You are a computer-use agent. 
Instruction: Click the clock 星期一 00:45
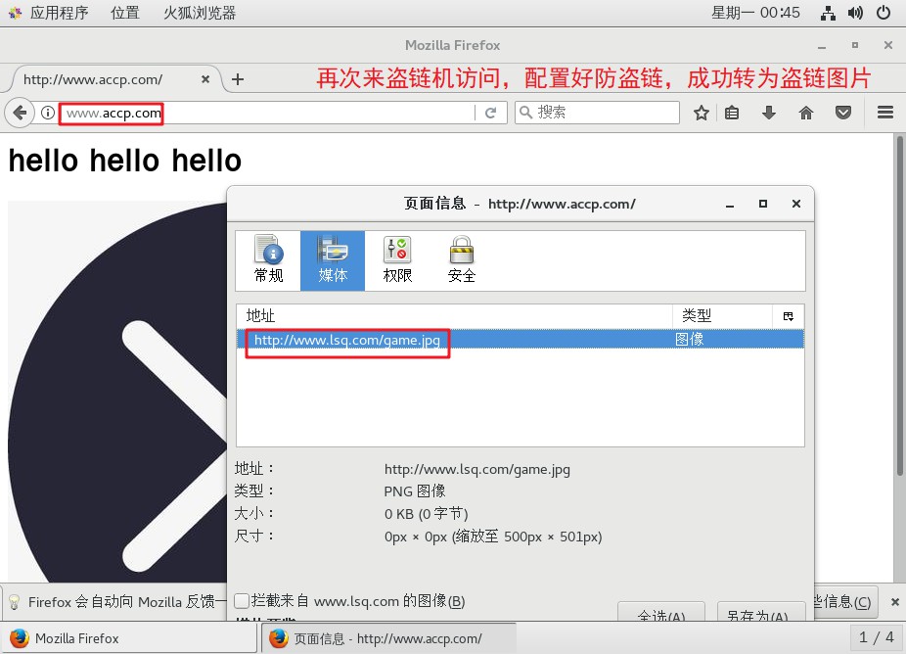pos(755,13)
